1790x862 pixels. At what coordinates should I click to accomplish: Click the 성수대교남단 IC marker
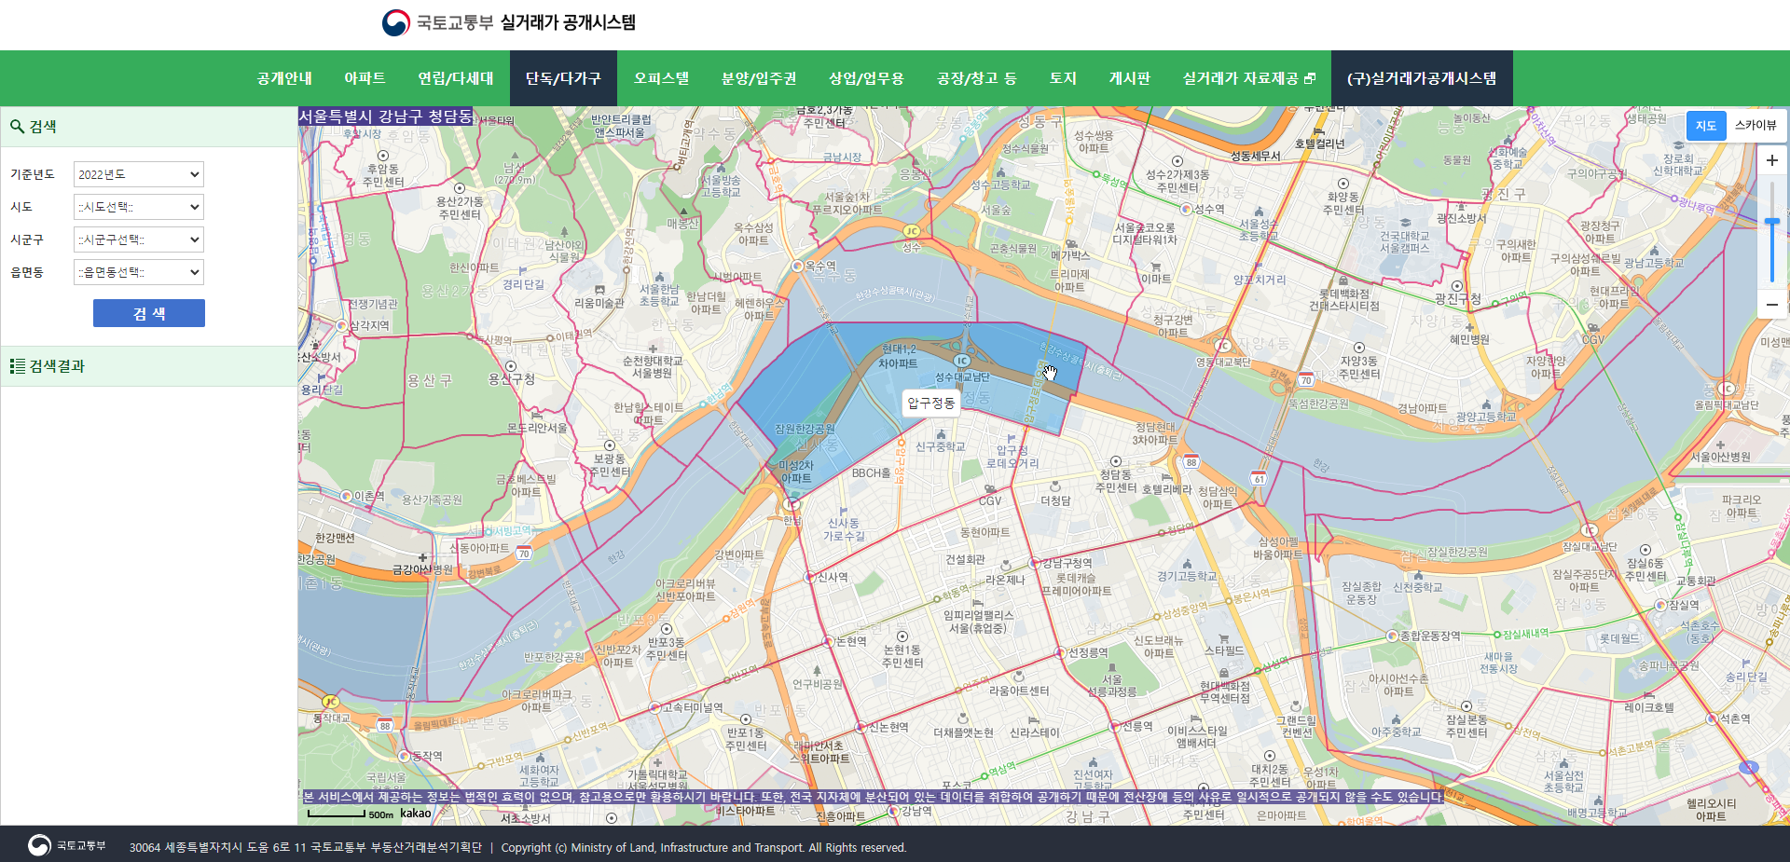click(962, 361)
